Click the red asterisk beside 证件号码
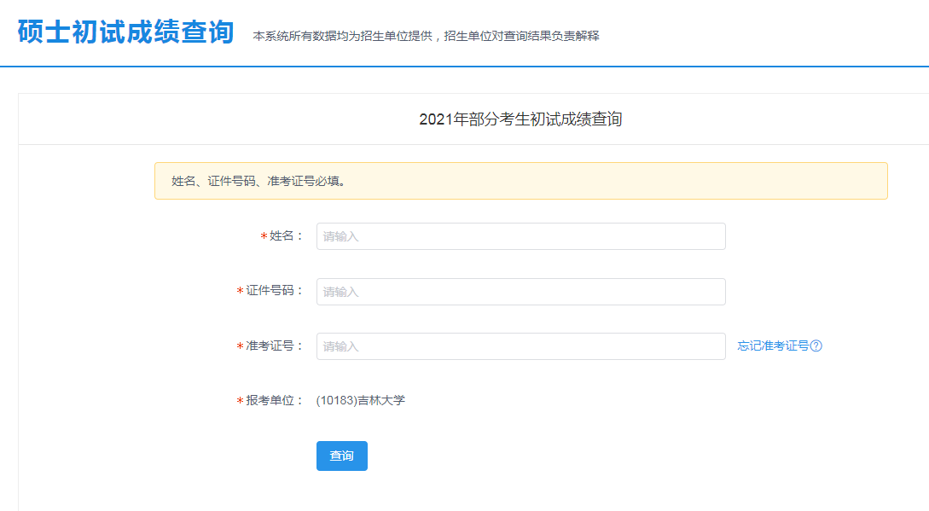 (240, 291)
